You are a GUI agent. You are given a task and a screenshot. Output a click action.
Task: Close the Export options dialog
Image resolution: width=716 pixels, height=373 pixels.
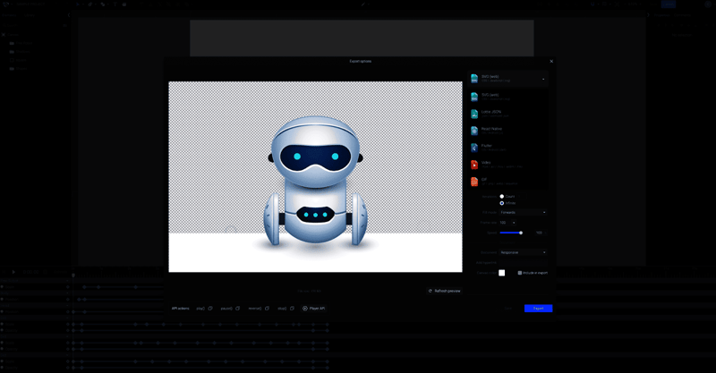(x=551, y=62)
